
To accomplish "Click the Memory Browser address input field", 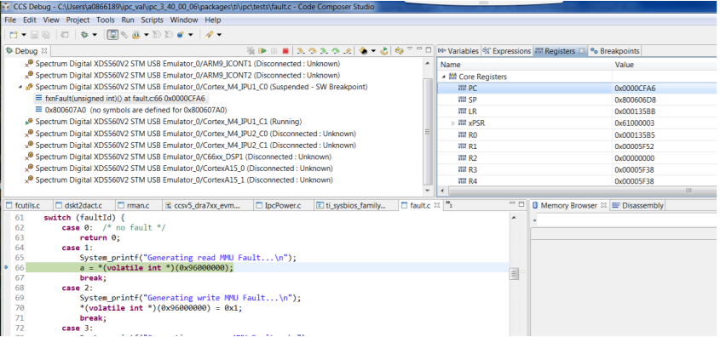I will tap(626, 220).
